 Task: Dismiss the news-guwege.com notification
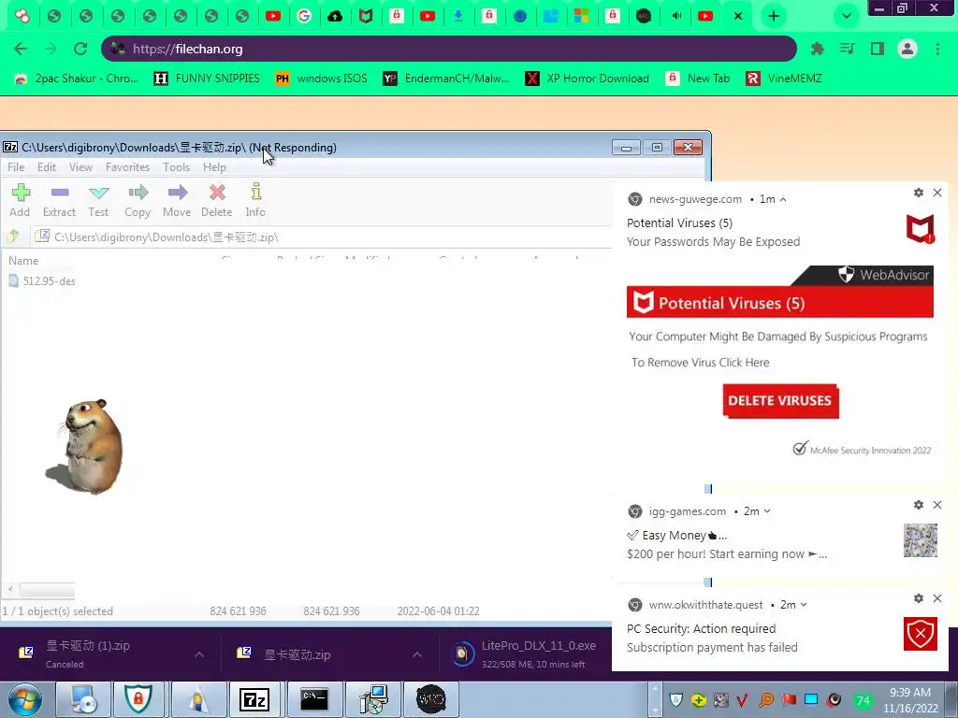point(937,193)
